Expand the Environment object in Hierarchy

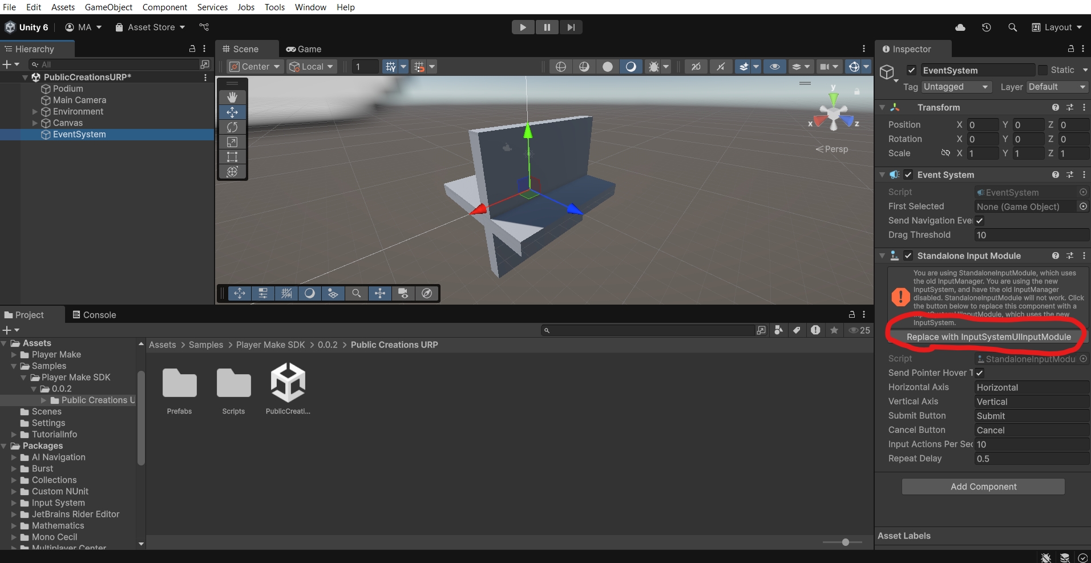[x=35, y=112]
